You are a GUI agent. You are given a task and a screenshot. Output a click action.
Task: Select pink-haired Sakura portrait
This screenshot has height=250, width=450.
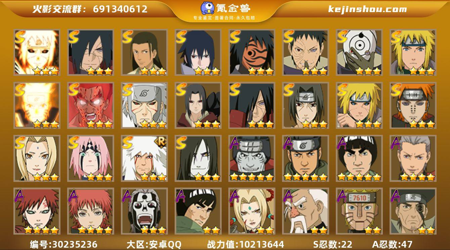[x=90, y=158]
